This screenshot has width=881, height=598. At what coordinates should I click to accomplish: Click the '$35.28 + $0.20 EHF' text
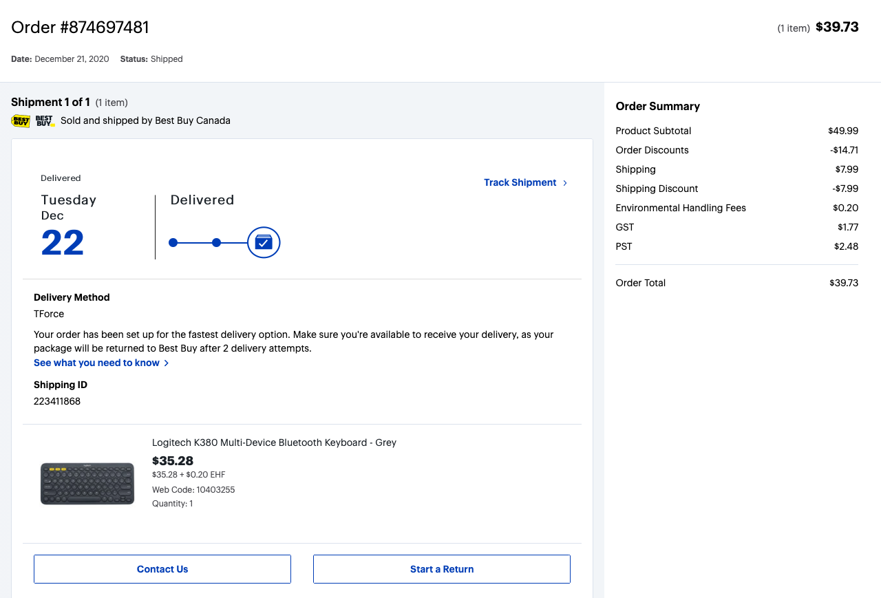(189, 475)
